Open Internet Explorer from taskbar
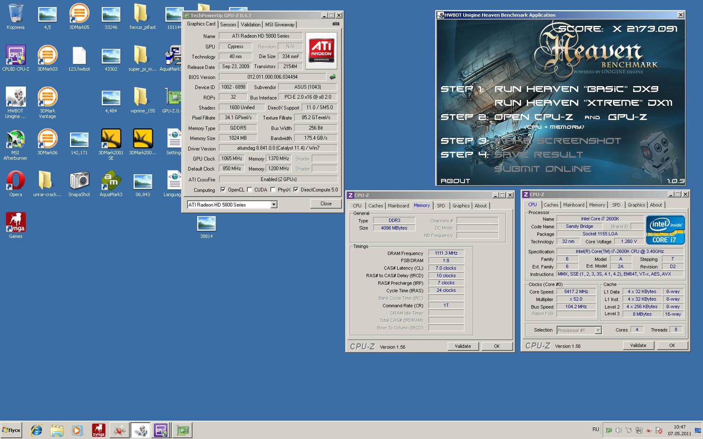The width and height of the screenshot is (703, 439). point(36,430)
